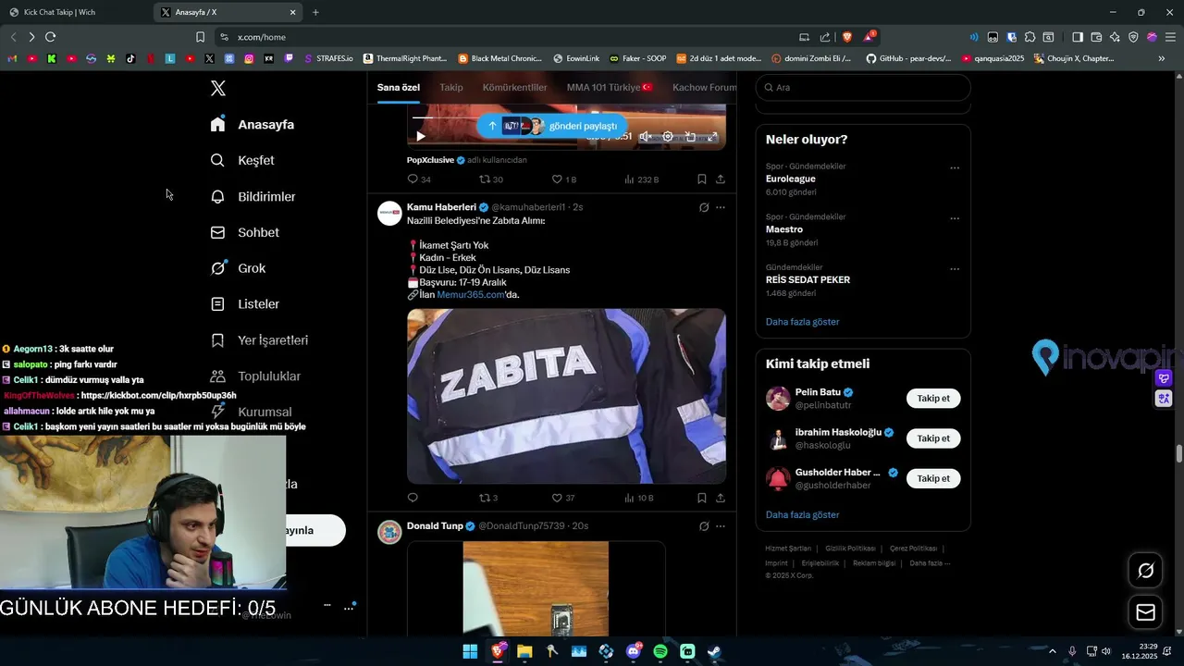The image size is (1184, 666).
Task: Open more options on Kamu Haberleri post
Action: coord(721,207)
